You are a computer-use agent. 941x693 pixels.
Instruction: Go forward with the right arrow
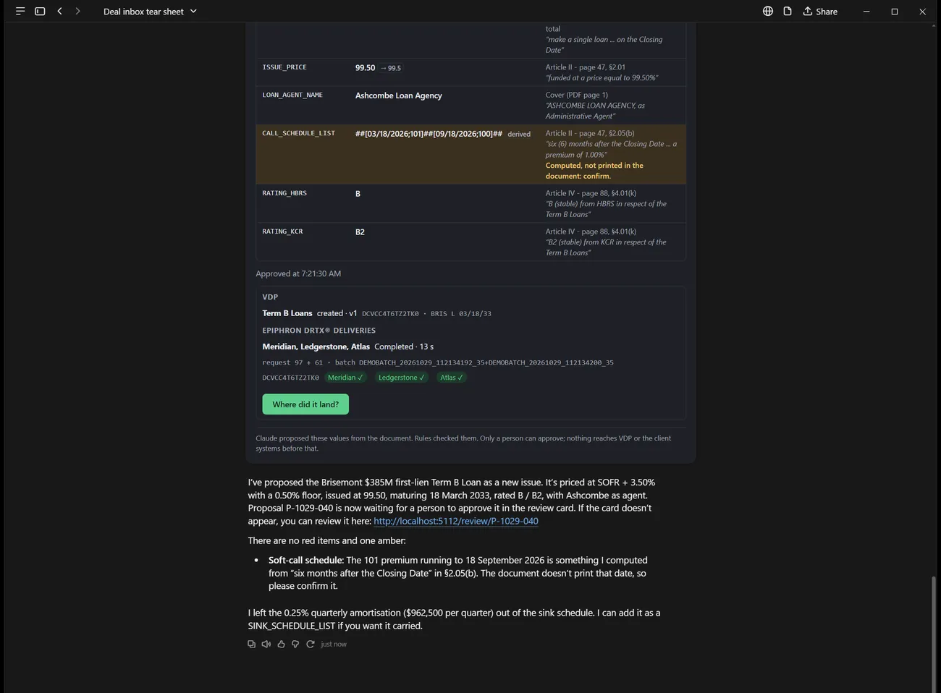tap(77, 12)
